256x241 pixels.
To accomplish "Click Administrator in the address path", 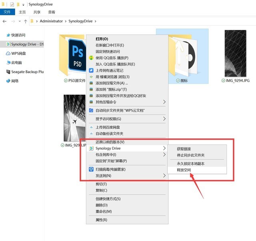I will point(51,21).
